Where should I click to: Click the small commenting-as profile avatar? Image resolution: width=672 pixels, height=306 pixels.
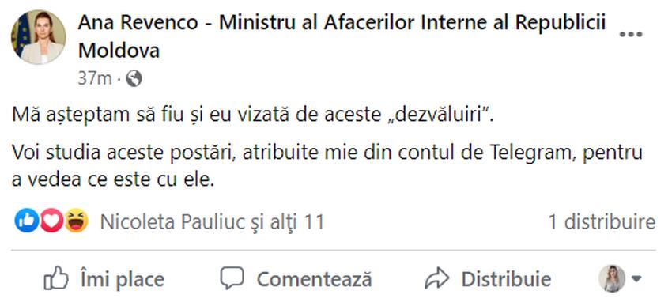[612, 278]
